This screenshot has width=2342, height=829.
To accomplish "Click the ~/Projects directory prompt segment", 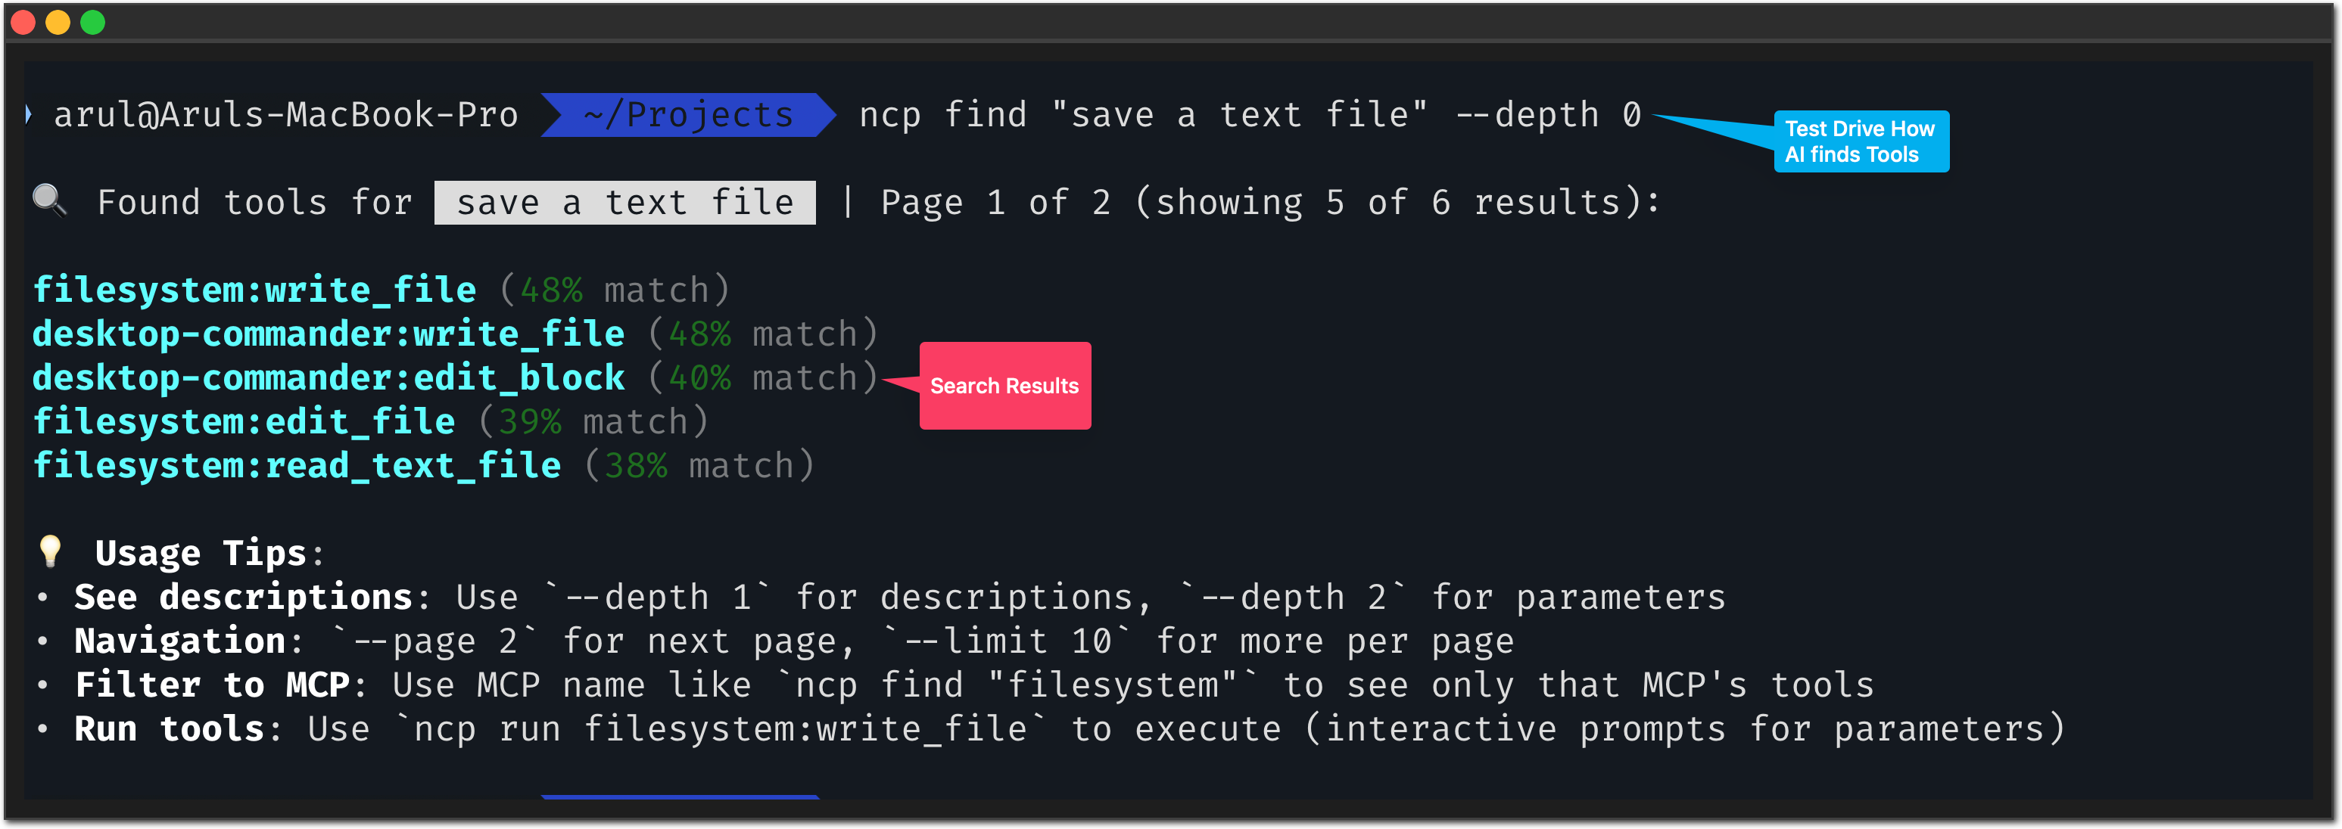I will coord(687,115).
